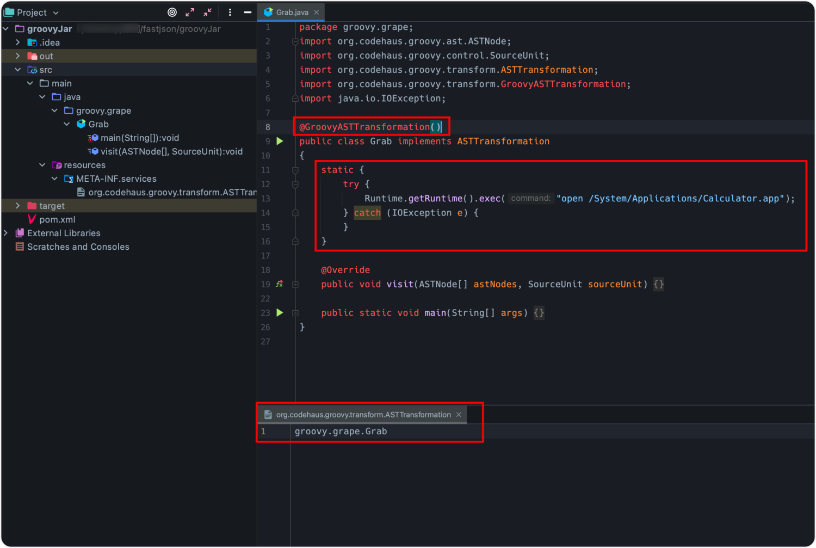Click line number 8 in the gutter
The width and height of the screenshot is (816, 548).
click(x=268, y=127)
